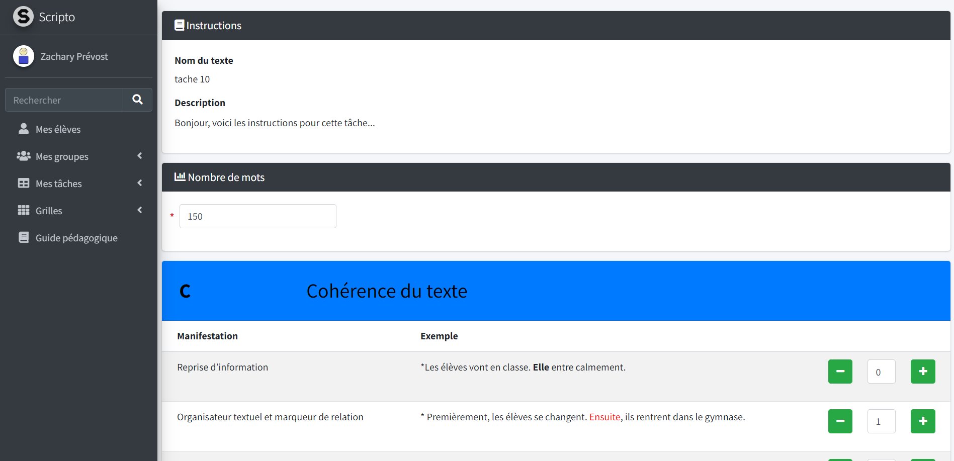Click the Instructions panel book icon
Image resolution: width=954 pixels, height=461 pixels.
click(x=179, y=25)
